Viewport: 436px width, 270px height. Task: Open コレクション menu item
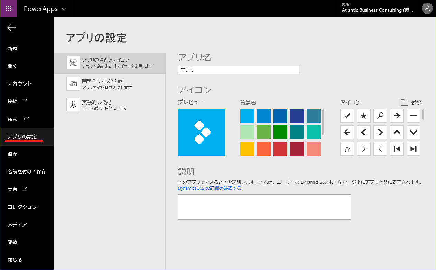[22, 207]
